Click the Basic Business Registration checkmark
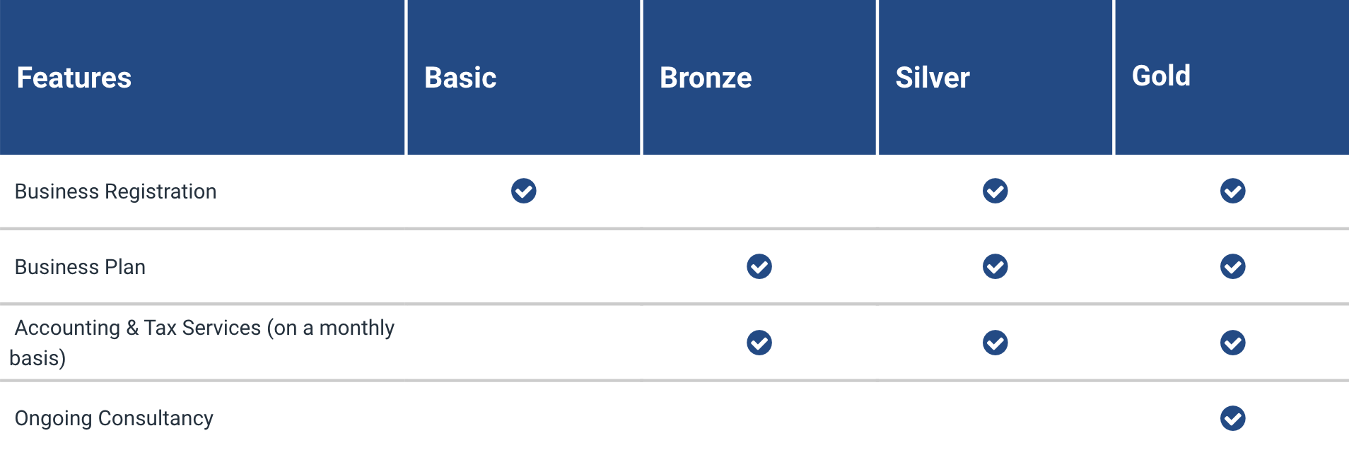 coord(523,191)
